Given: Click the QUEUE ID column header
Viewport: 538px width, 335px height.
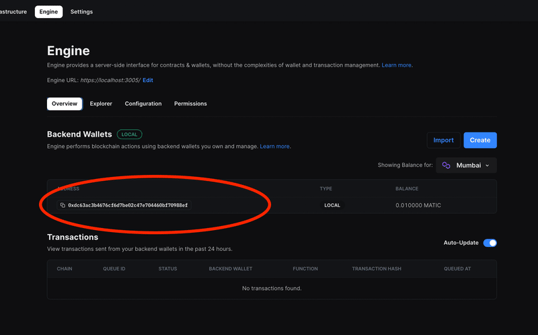Looking at the screenshot, I should 114,269.
